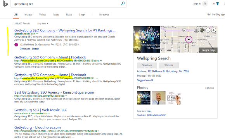
Task: Open dropdown arrow next to gettysburgseo.com
Action: pyautogui.click(x=37, y=34)
